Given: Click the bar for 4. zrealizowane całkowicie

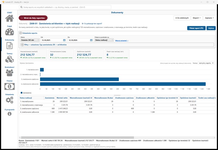Looking at the screenshot, I should click(123, 84).
